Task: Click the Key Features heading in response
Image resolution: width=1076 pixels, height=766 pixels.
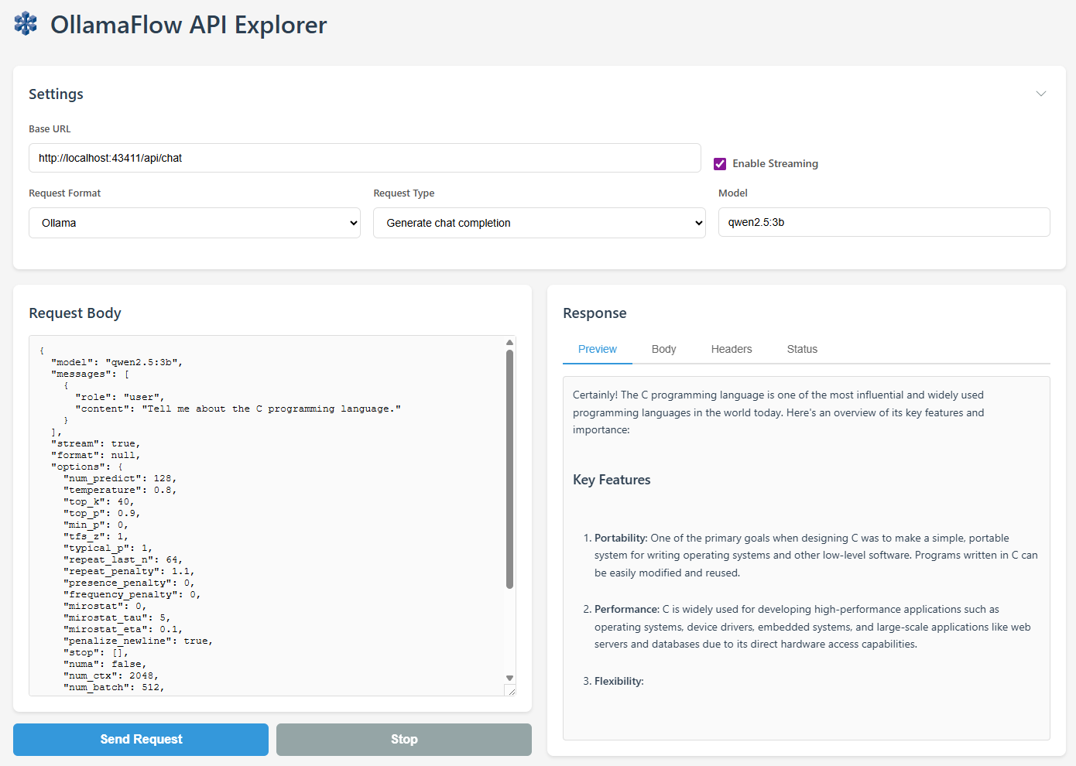Action: click(612, 480)
